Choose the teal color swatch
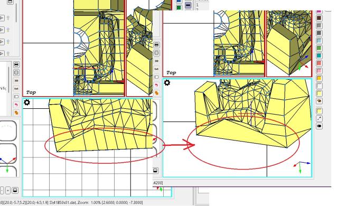The height and width of the screenshot is (206, 338). 319,55
